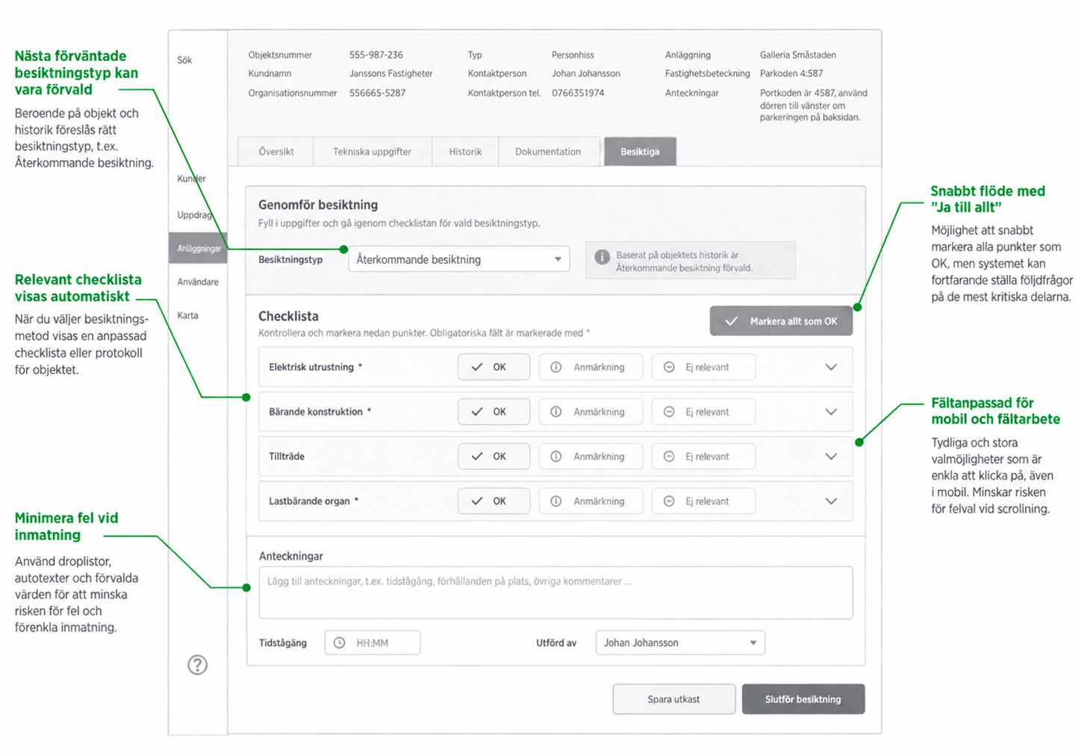Open Uppdrag in the sidebar

click(x=195, y=215)
